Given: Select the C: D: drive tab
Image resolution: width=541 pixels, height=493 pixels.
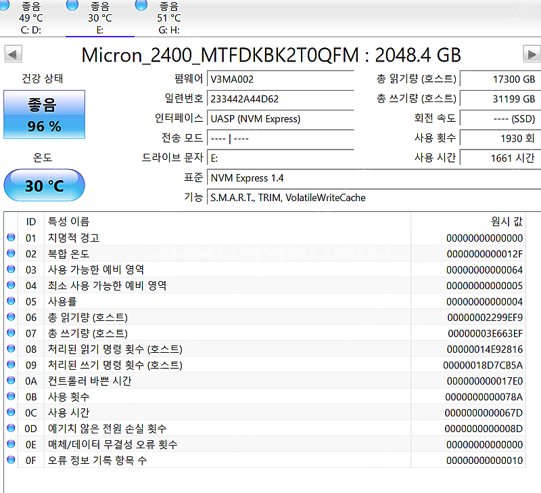Looking at the screenshot, I should [32, 18].
